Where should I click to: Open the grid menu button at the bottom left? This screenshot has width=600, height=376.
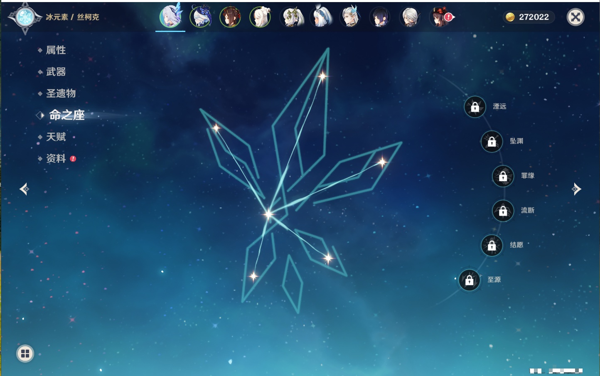[x=25, y=354]
